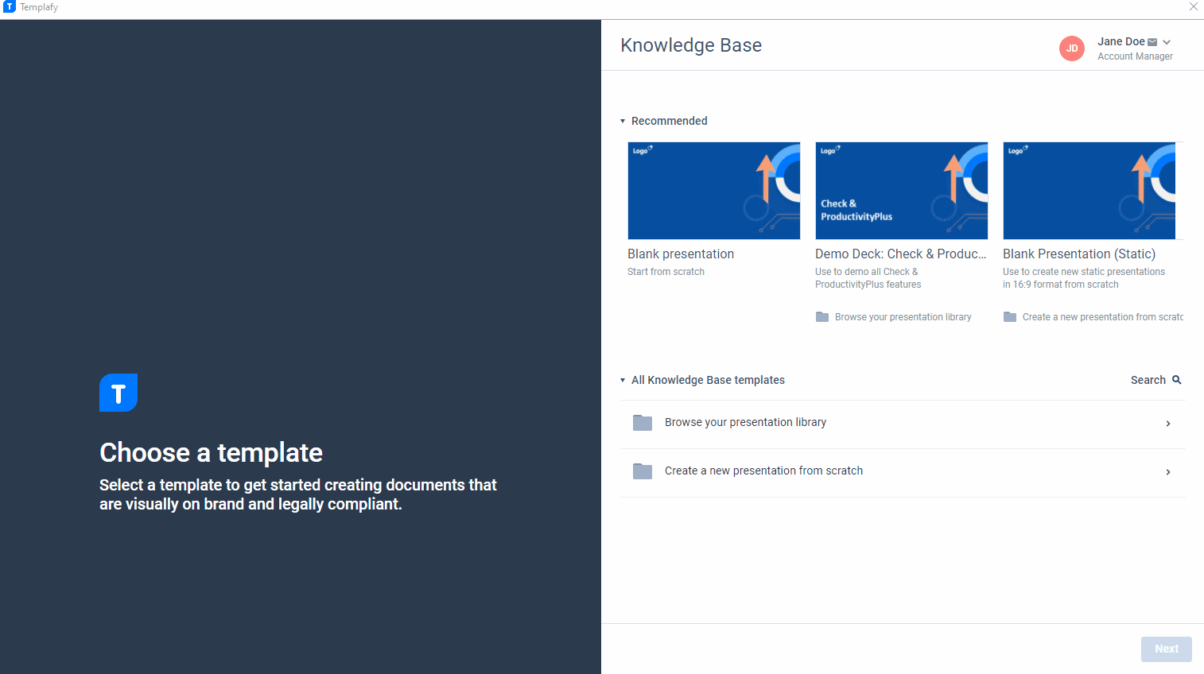The width and height of the screenshot is (1204, 674).
Task: Expand chevron on Create a new presentation row
Action: click(1168, 472)
